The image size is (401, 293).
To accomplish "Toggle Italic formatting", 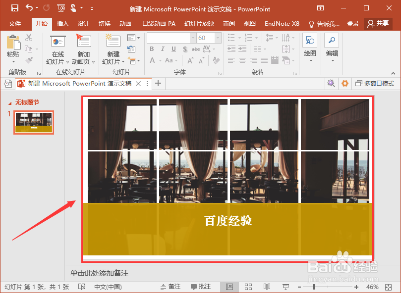I will [x=163, y=49].
